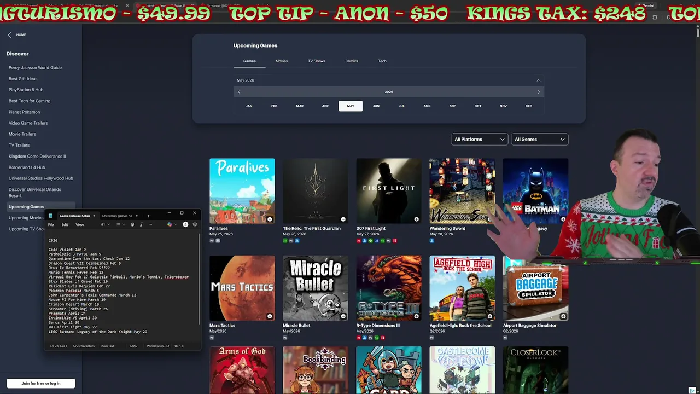The image size is (700, 394).
Task: Select SEP in the month picker
Action: click(452, 106)
